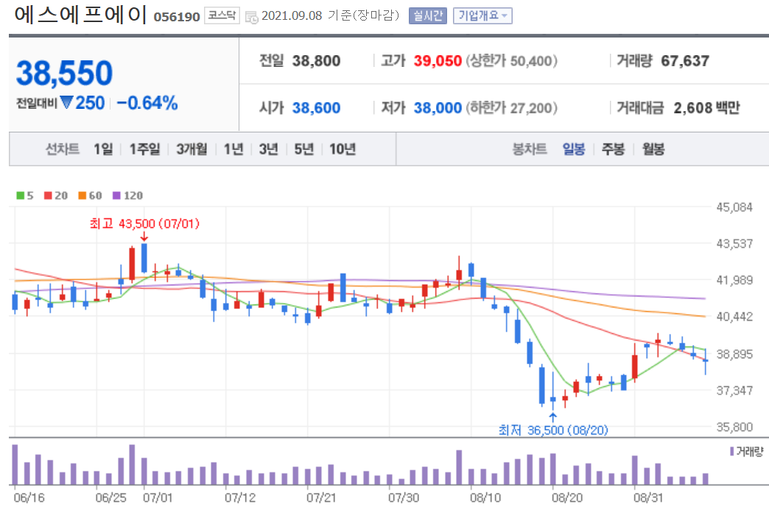Select the 10년 line chart tab

pos(343,149)
